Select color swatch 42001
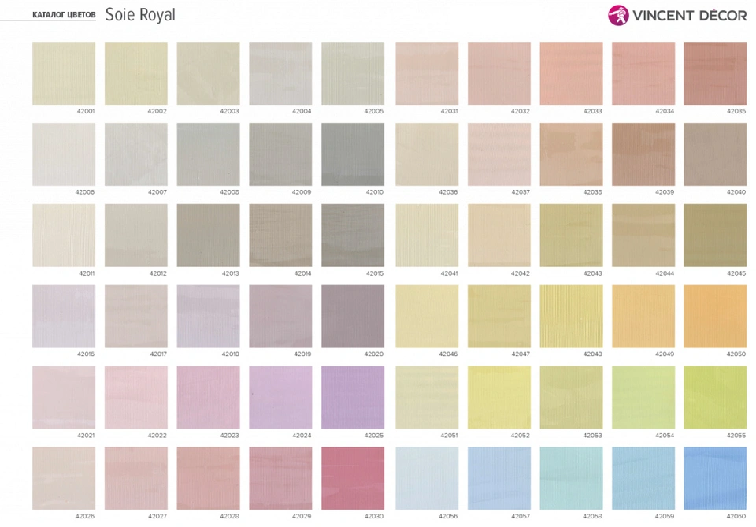The height and width of the screenshot is (527, 756). 64,73
